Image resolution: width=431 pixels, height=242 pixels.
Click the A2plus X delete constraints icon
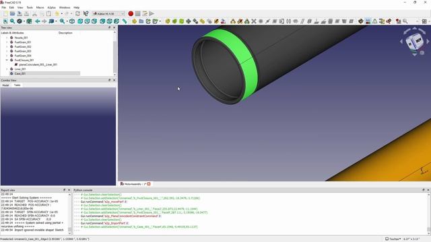point(254,21)
